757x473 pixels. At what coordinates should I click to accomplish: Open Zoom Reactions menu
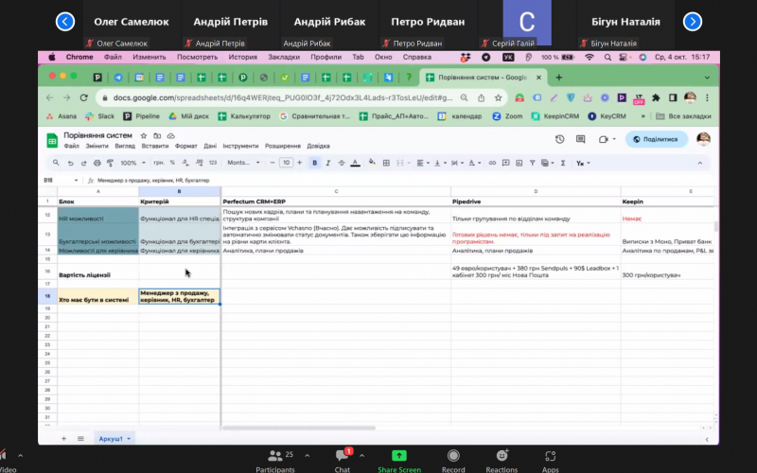tap(502, 461)
